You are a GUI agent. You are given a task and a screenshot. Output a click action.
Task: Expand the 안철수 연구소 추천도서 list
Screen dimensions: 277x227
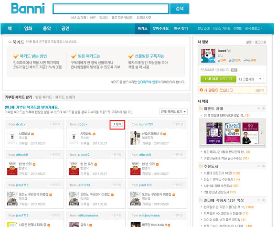[201, 179]
